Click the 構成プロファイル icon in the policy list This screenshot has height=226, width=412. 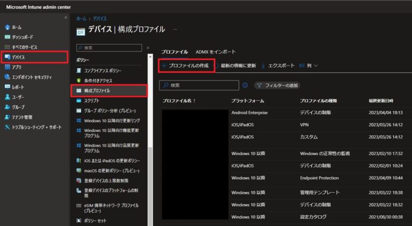click(78, 90)
